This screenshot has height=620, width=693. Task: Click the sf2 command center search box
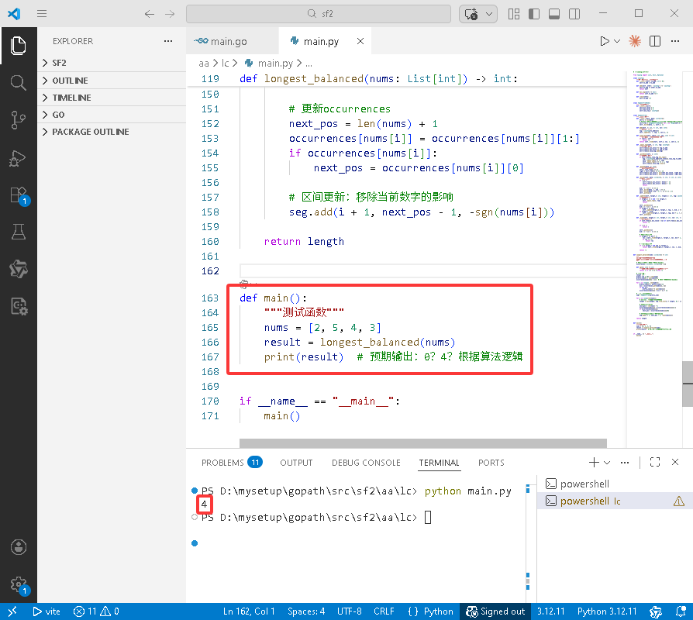click(x=319, y=14)
